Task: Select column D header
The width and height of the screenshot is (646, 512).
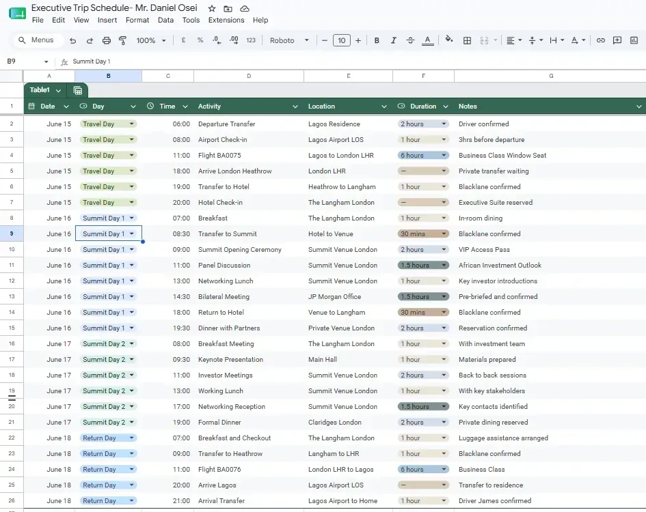Action: 249,76
